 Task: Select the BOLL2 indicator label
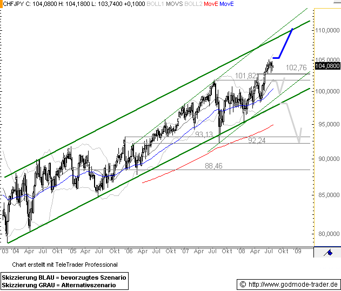tap(193, 4)
